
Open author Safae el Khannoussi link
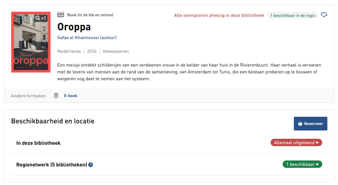coord(87,37)
